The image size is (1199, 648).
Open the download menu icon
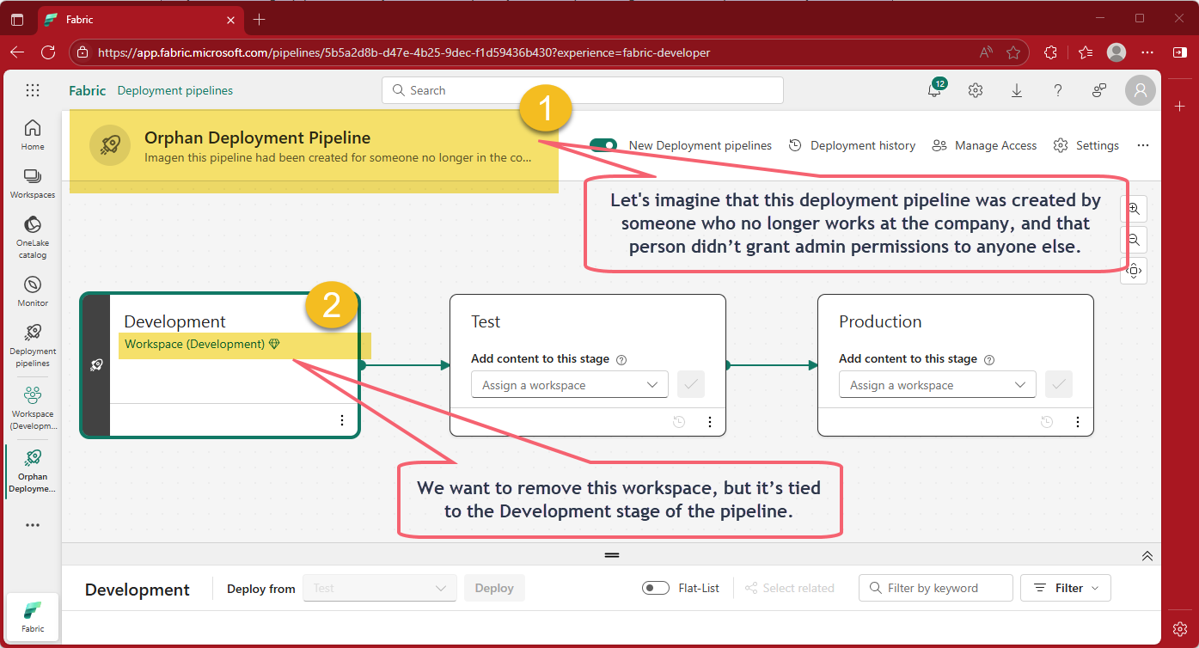click(x=1017, y=90)
